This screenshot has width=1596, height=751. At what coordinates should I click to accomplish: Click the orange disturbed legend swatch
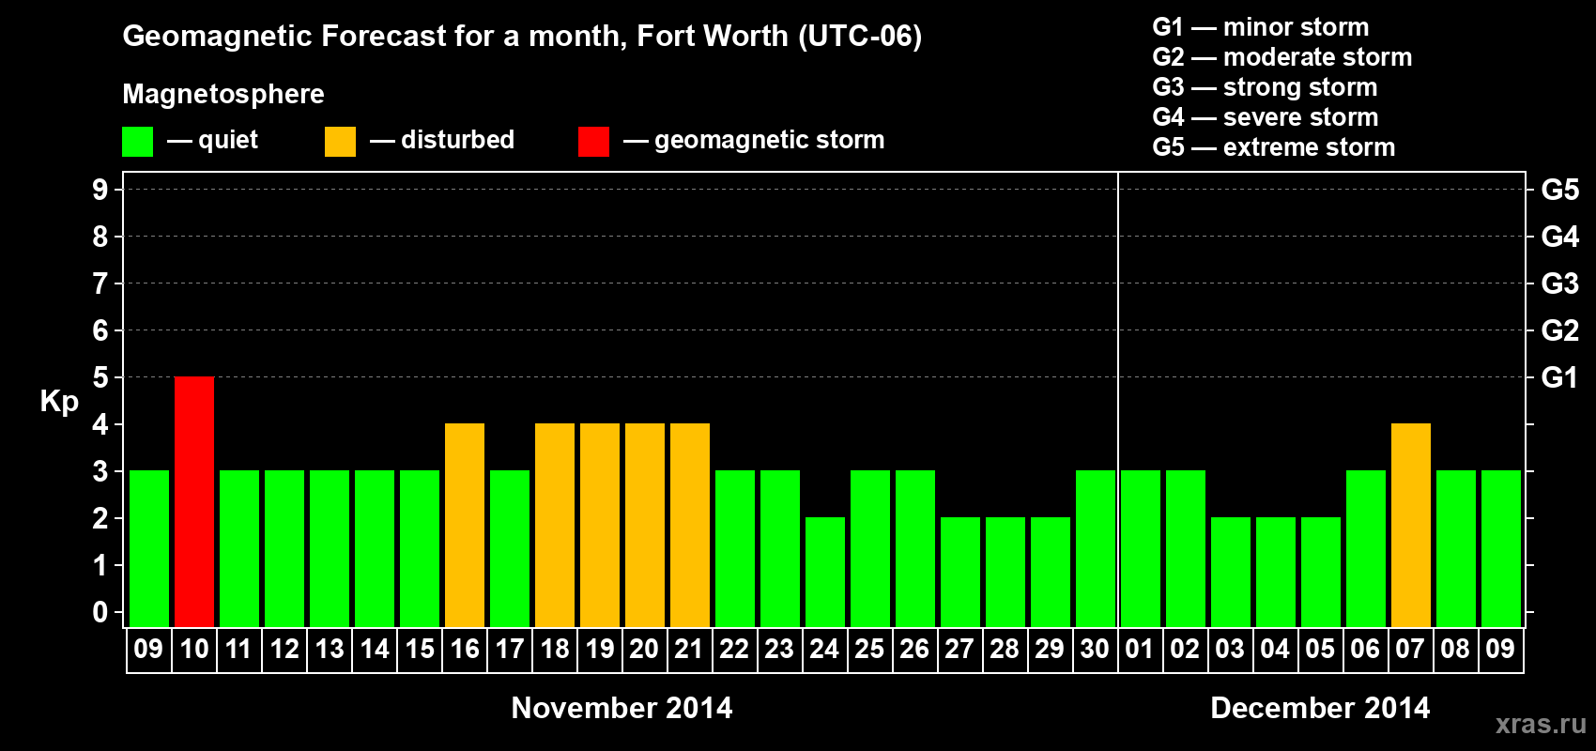point(340,142)
